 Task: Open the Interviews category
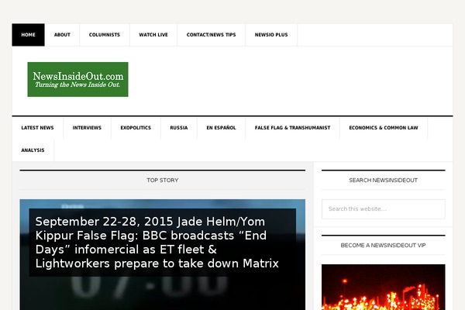87,128
